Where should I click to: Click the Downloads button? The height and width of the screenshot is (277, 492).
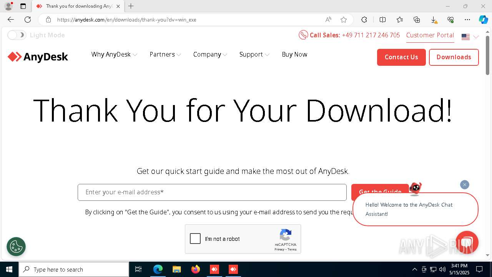pos(454,57)
